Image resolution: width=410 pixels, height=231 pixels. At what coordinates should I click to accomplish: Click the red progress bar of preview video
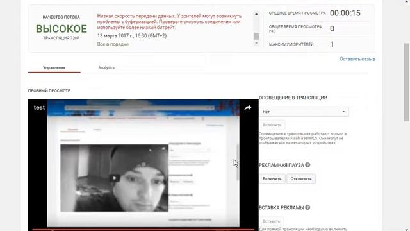pyautogui.click(x=143, y=230)
